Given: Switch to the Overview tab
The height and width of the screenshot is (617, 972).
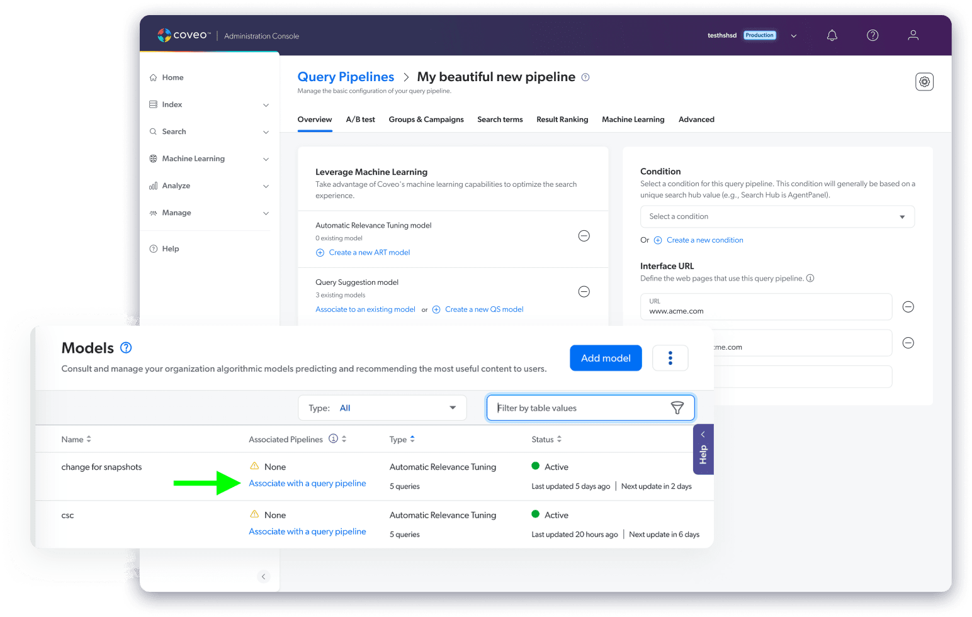Looking at the screenshot, I should [x=315, y=120].
